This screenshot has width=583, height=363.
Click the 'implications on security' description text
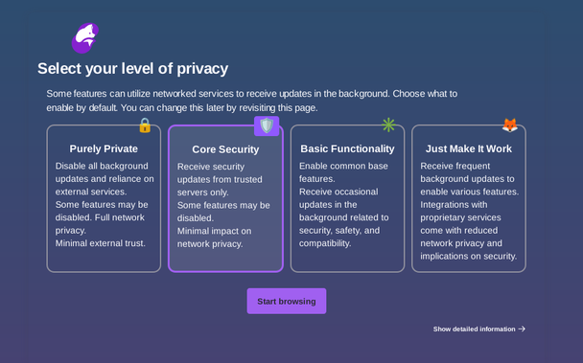pyautogui.click(x=469, y=257)
